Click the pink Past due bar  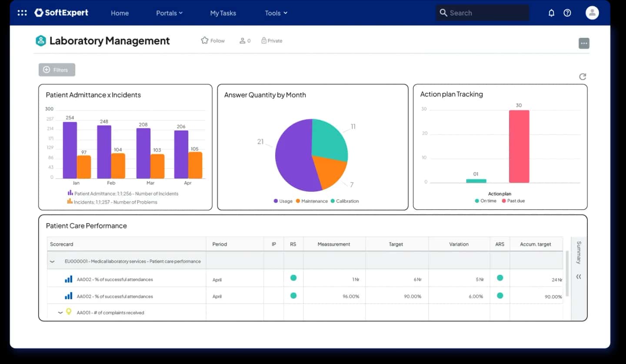click(519, 146)
